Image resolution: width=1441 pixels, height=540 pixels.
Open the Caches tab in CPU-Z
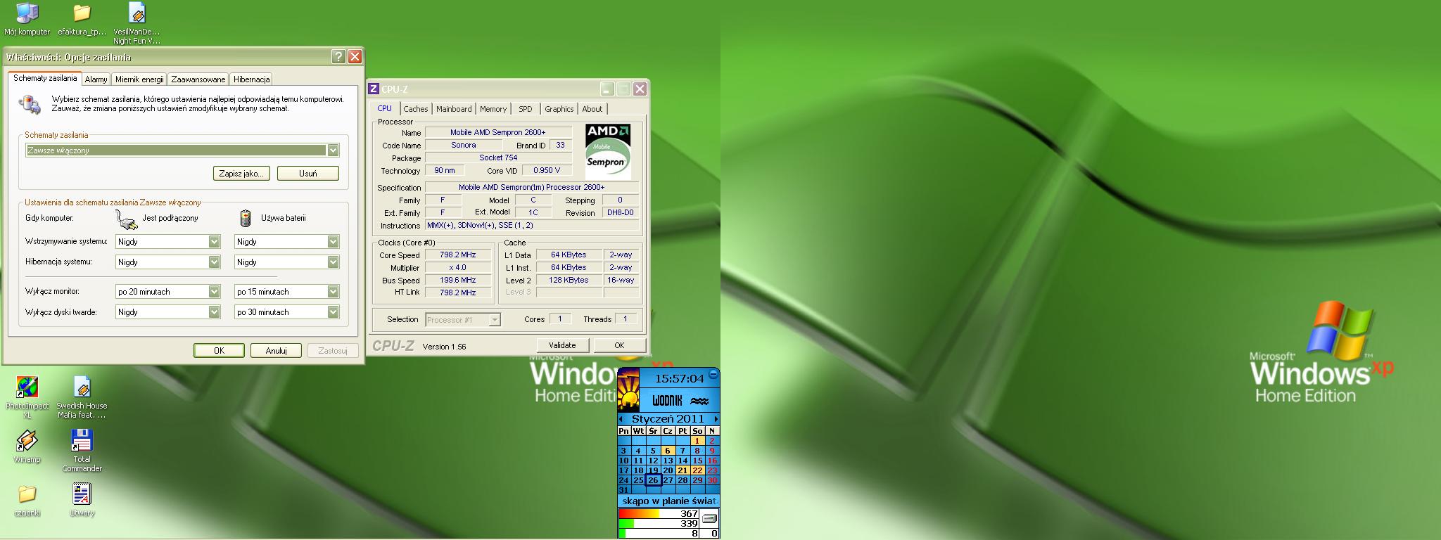pos(415,109)
